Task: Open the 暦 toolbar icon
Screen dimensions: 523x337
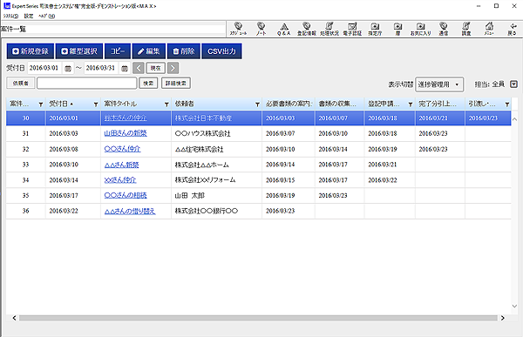Action: tap(397, 29)
